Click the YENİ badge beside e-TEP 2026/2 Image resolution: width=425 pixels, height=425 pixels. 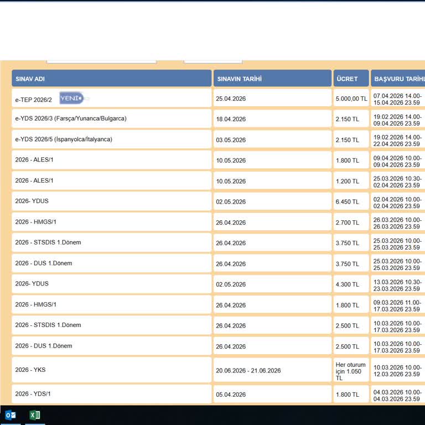coord(71,99)
